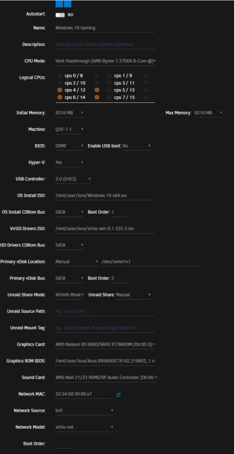Check the cpu 13 checkbox

pos(146,90)
